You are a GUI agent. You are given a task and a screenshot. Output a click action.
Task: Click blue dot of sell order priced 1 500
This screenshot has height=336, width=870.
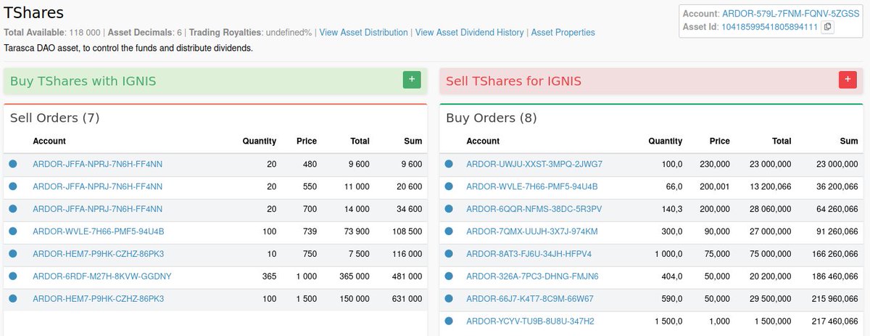pos(13,298)
